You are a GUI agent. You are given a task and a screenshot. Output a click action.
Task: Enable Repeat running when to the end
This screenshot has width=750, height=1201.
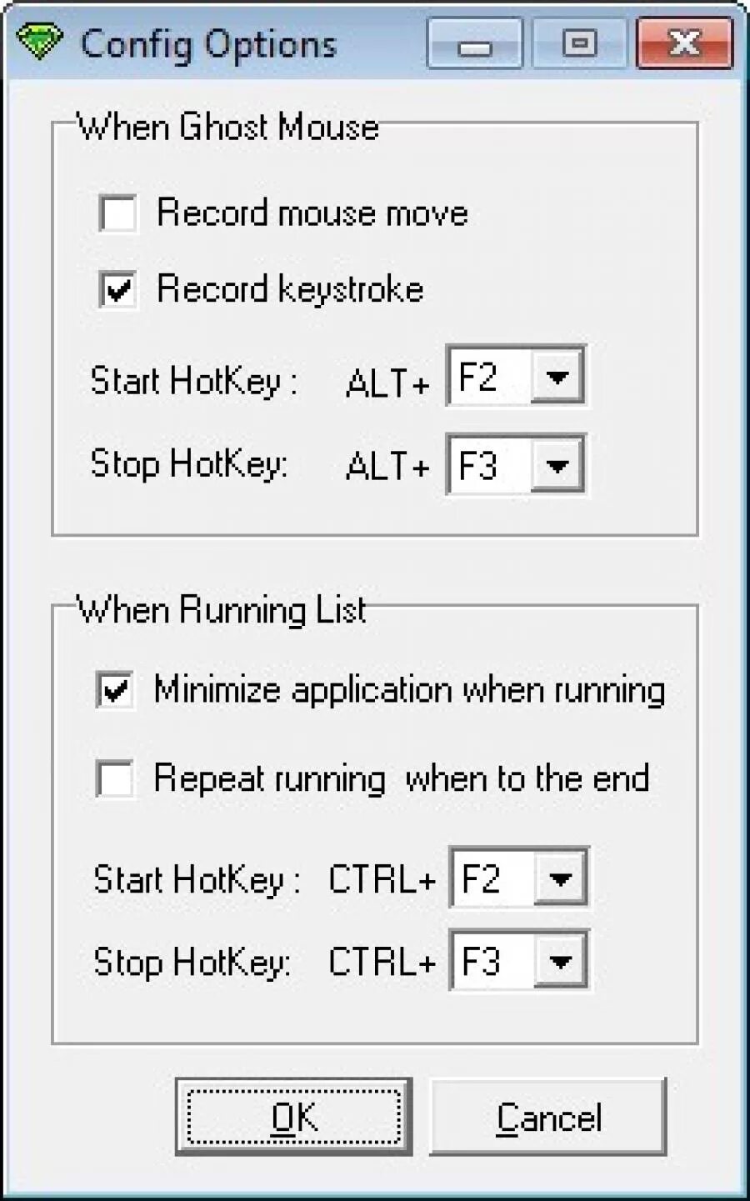115,778
